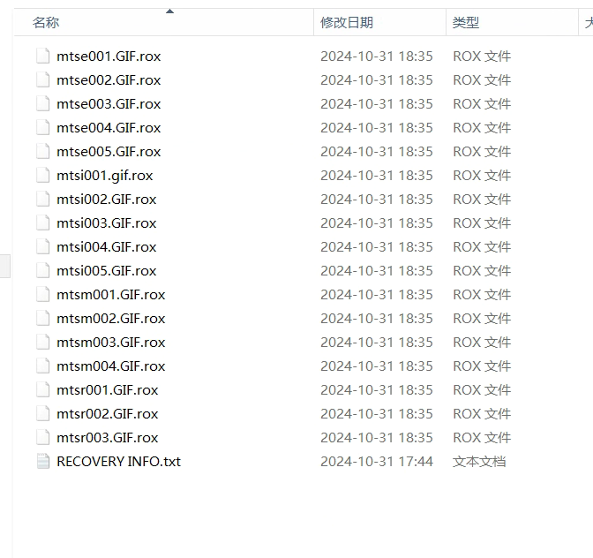Click the mtsi004.GIF.rox file icon
Screen dimensions: 593x558
pyautogui.click(x=42, y=246)
